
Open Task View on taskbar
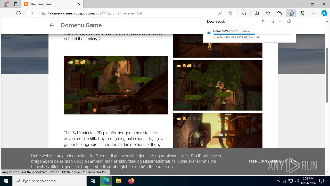(x=93, y=181)
